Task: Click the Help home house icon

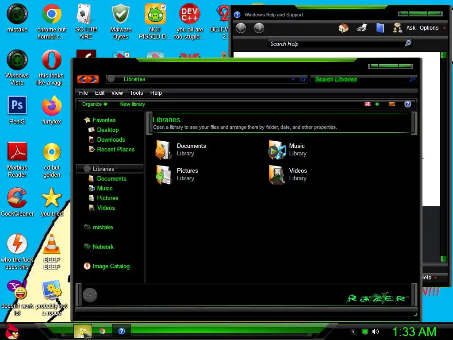Action: (343, 28)
